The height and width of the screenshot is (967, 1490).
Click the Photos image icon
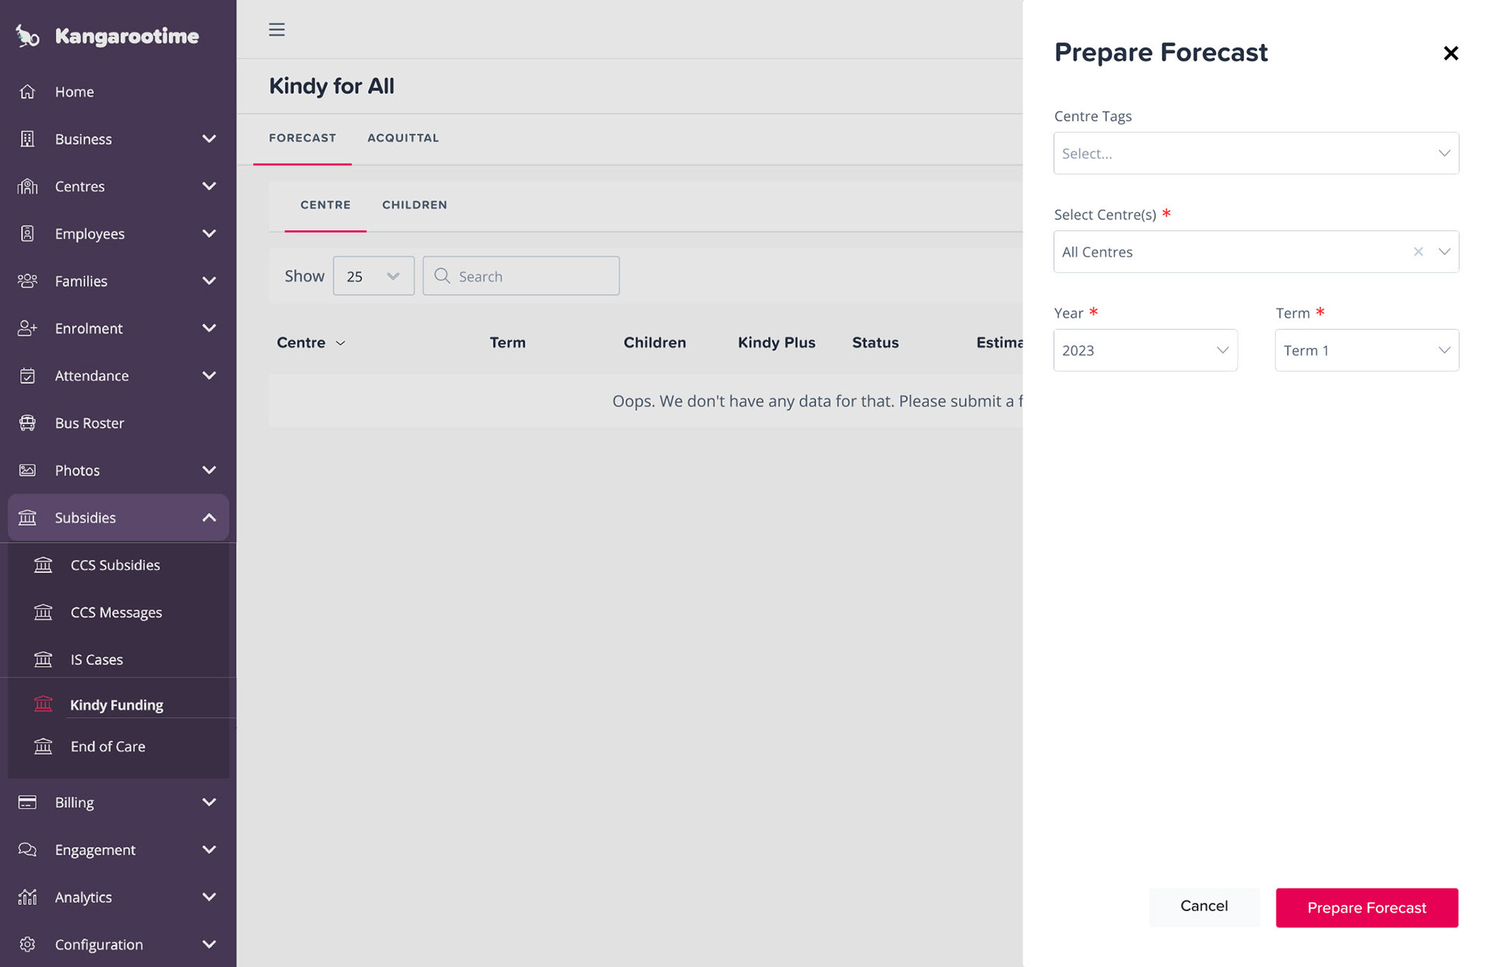point(27,470)
